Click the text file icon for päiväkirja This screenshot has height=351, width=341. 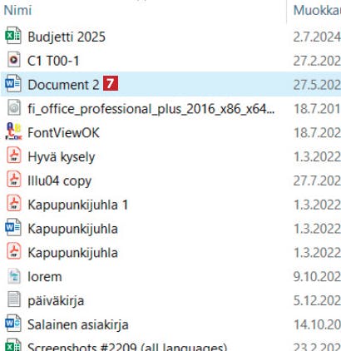pyautogui.click(x=13, y=299)
